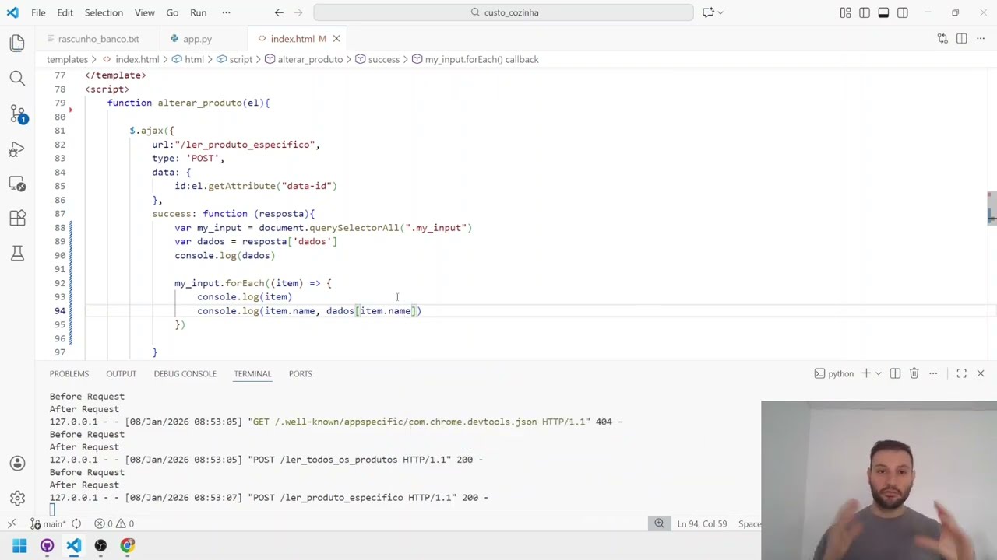Open the File menu
Screen dimensions: 997x560
[38, 12]
